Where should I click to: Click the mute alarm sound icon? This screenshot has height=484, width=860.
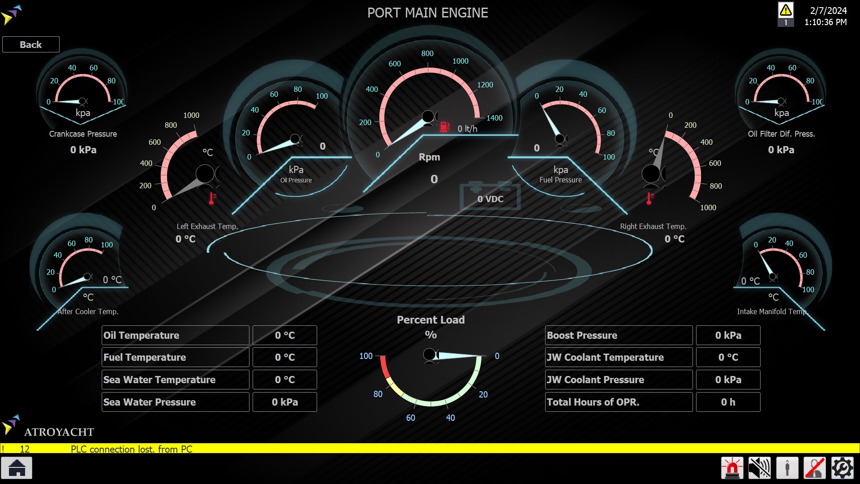760,468
